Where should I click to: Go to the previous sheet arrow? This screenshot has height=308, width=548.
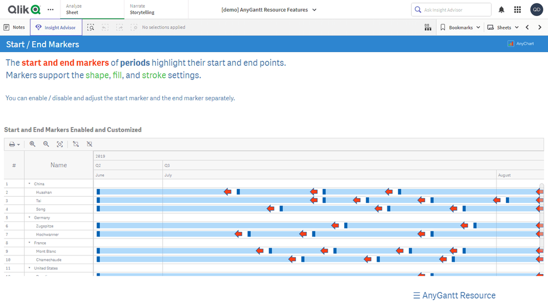[x=527, y=27]
